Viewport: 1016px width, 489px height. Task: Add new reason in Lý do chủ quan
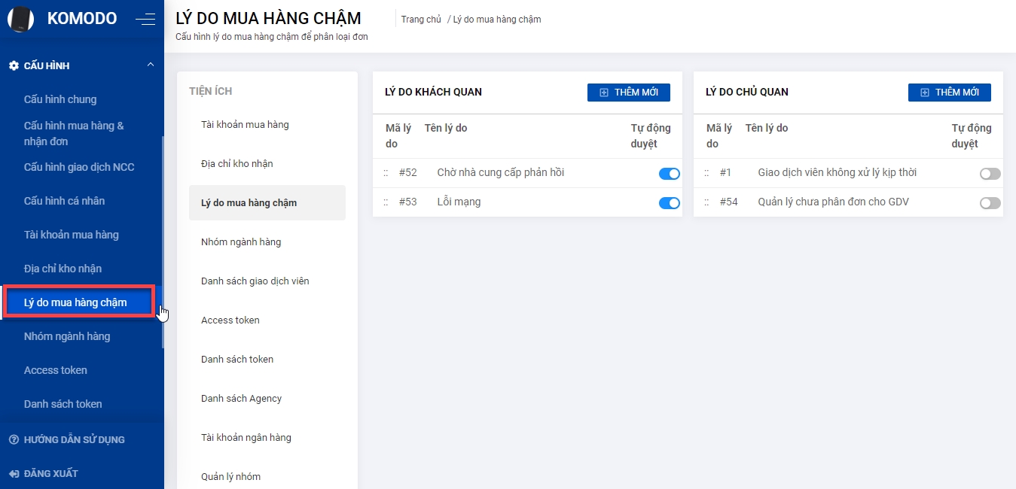(949, 92)
